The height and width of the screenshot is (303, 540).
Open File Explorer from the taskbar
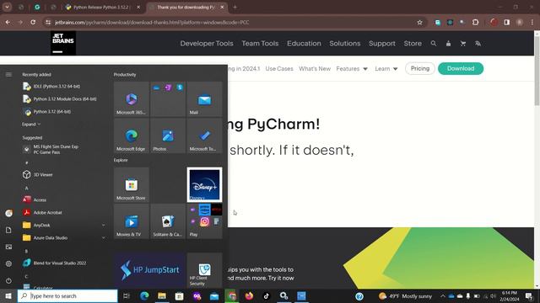162,295
